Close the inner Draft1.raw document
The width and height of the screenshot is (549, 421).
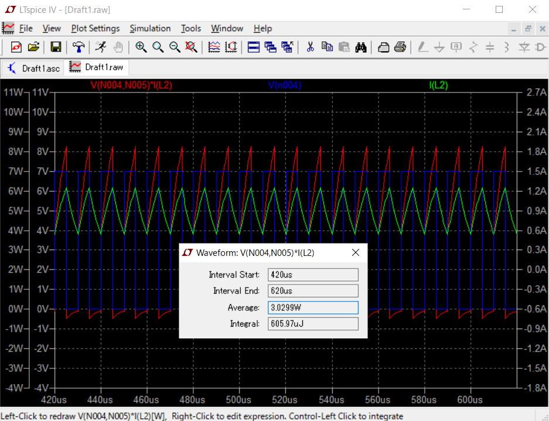tap(543, 29)
